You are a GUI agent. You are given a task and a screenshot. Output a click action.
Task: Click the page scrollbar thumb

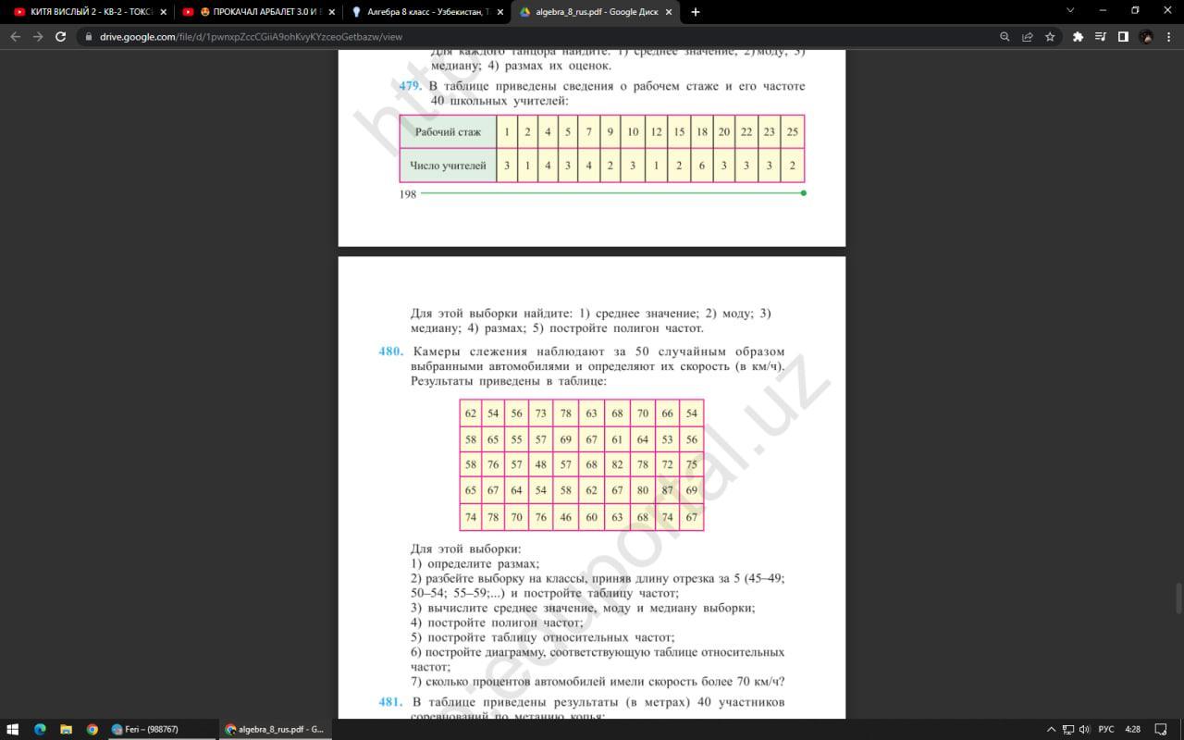coord(1178,598)
